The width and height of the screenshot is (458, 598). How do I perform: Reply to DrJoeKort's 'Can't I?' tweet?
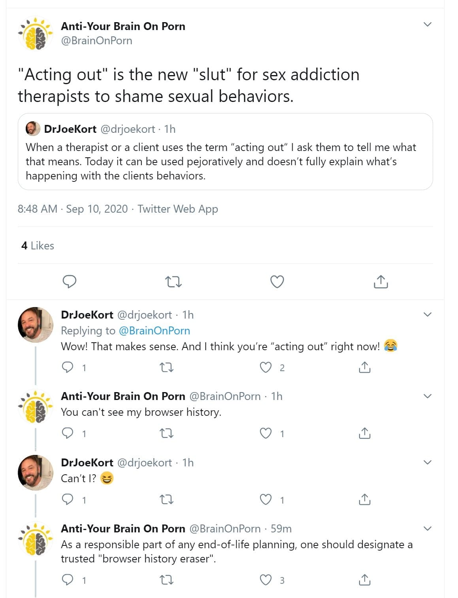(x=68, y=500)
